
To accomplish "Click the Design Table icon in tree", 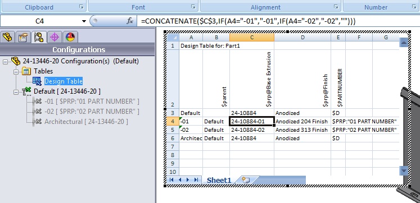I will [37, 81].
